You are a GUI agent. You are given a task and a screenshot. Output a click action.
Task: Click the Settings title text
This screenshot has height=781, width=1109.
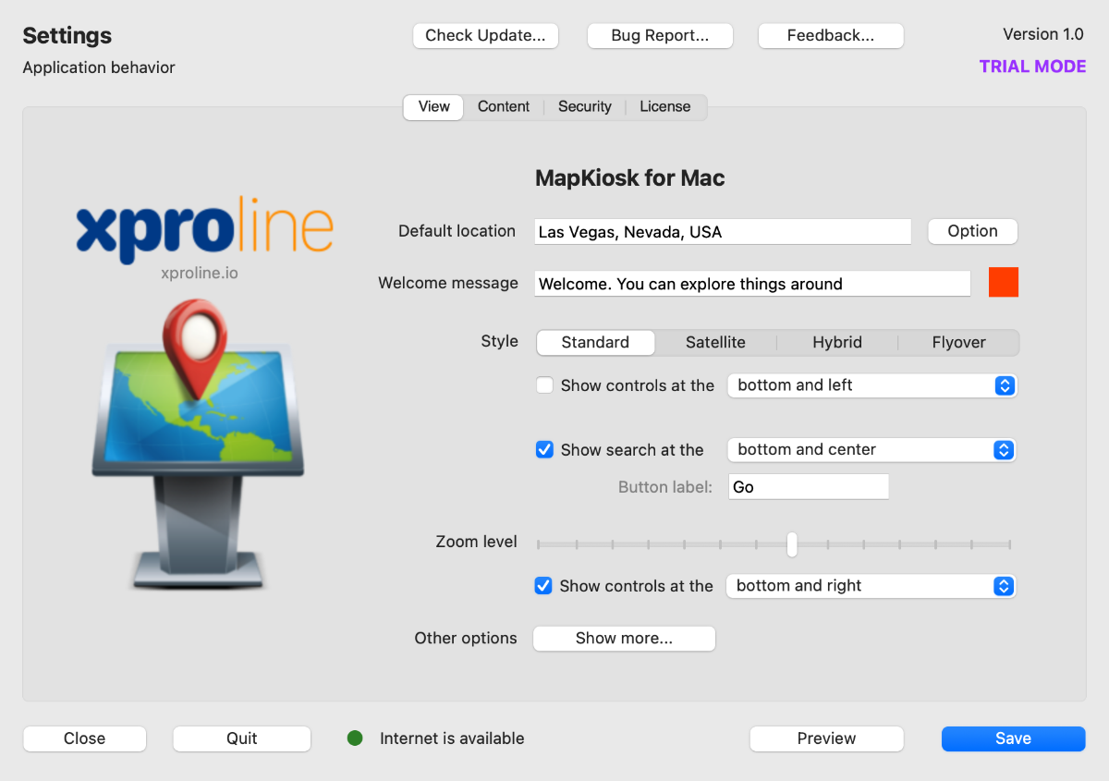point(67,36)
